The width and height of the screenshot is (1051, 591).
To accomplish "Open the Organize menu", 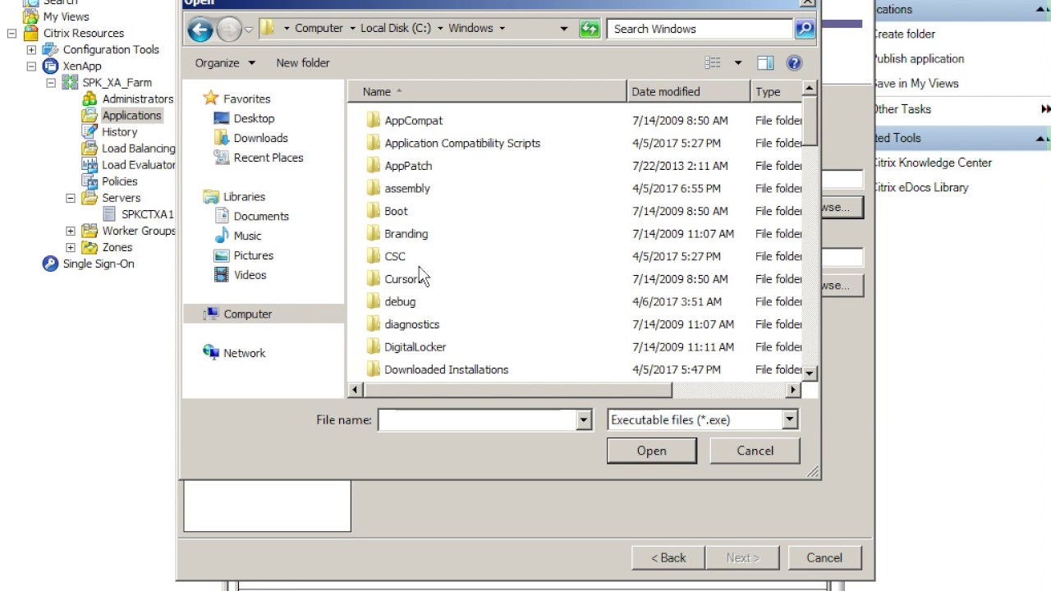I will (x=225, y=62).
